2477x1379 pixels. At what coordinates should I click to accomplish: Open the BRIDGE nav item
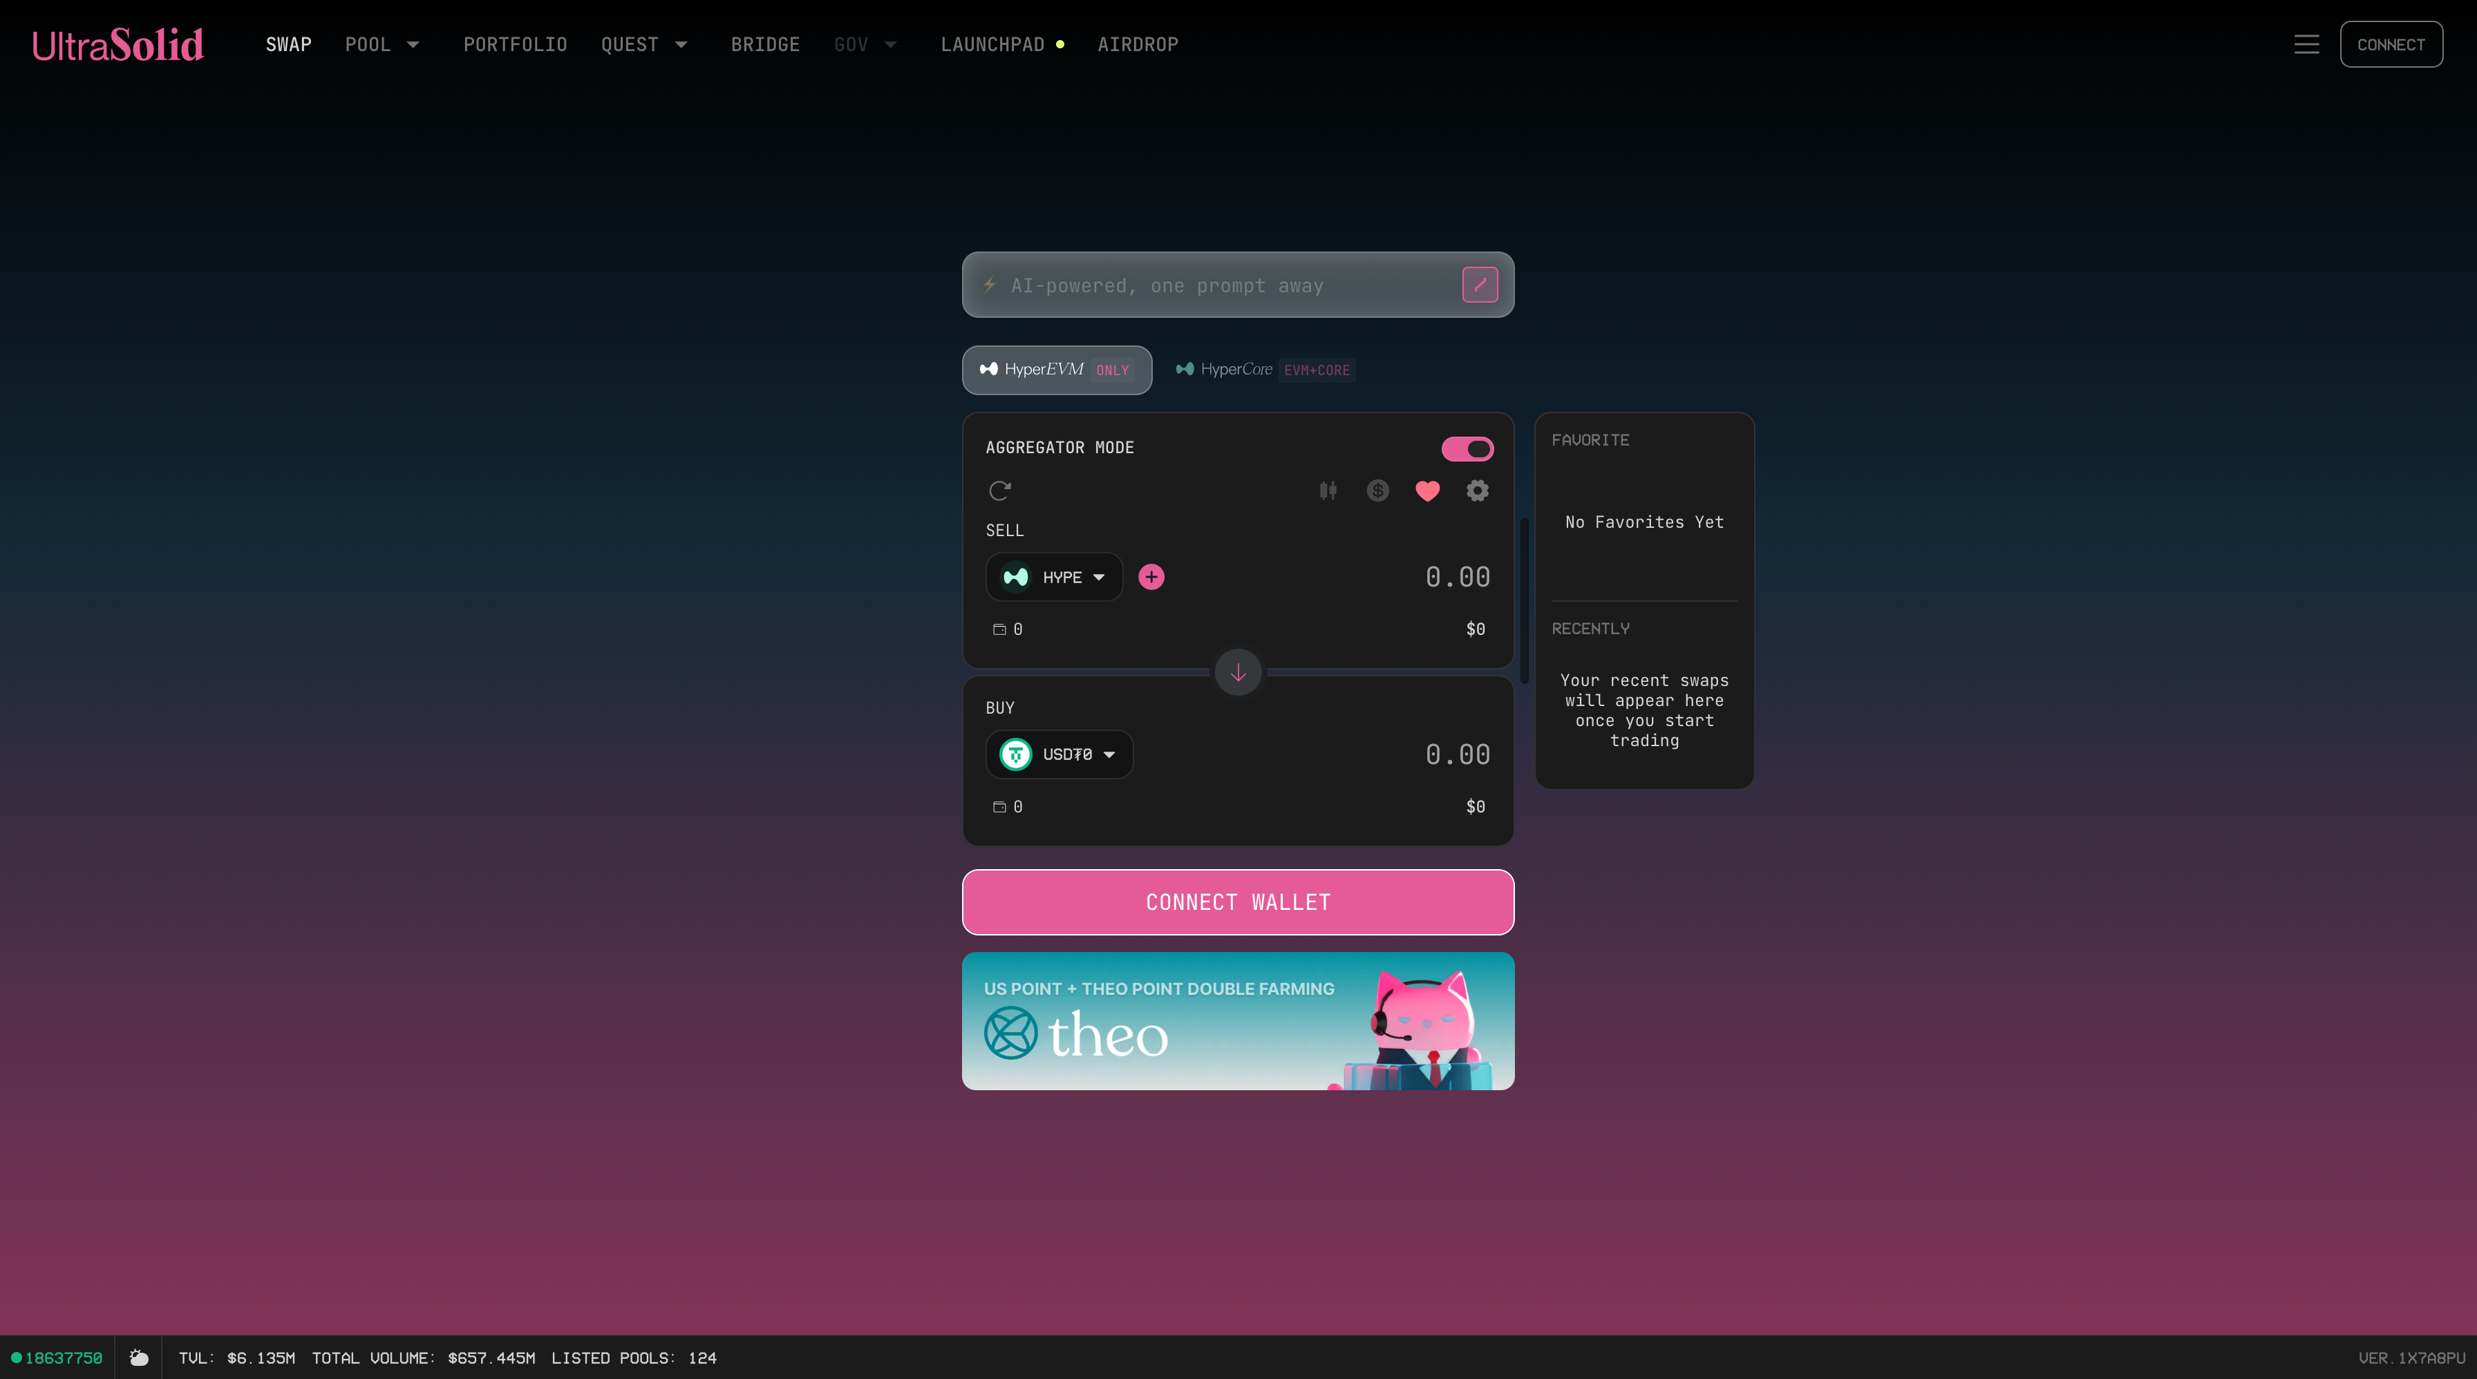pos(764,44)
